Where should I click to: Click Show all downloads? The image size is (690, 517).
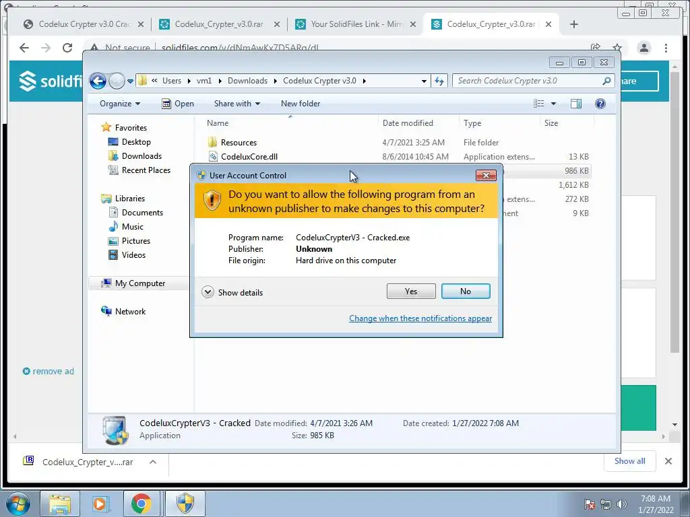point(630,461)
